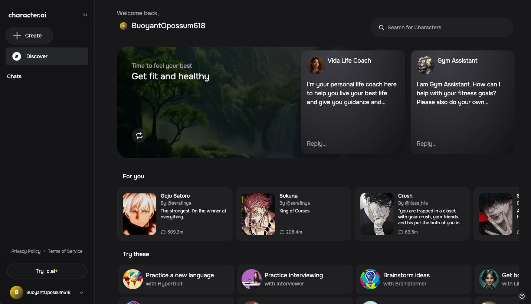
Task: Click the magnifier icon in the search bar
Action: tap(381, 27)
